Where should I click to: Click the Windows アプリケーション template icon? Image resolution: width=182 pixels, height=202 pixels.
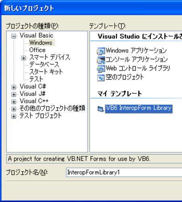coord(101,51)
